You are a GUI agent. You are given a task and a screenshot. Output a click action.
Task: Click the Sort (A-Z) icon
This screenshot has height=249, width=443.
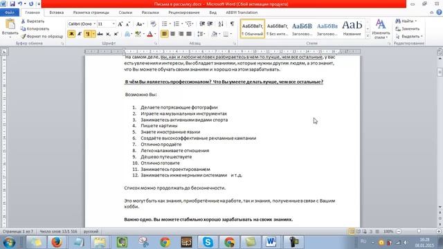221,24
